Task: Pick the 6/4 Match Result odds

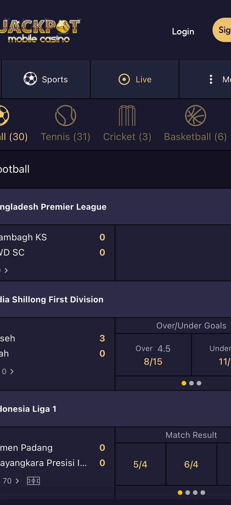Action: (191, 464)
